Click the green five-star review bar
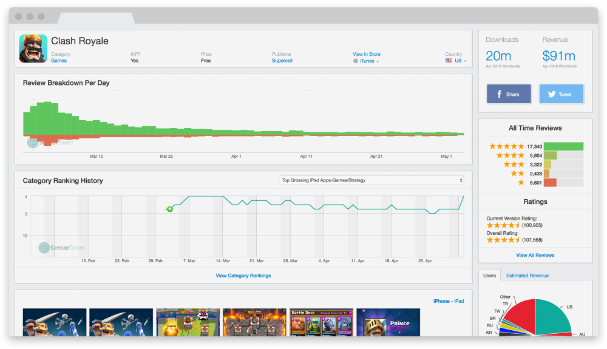The height and width of the screenshot is (349, 607). click(x=563, y=146)
